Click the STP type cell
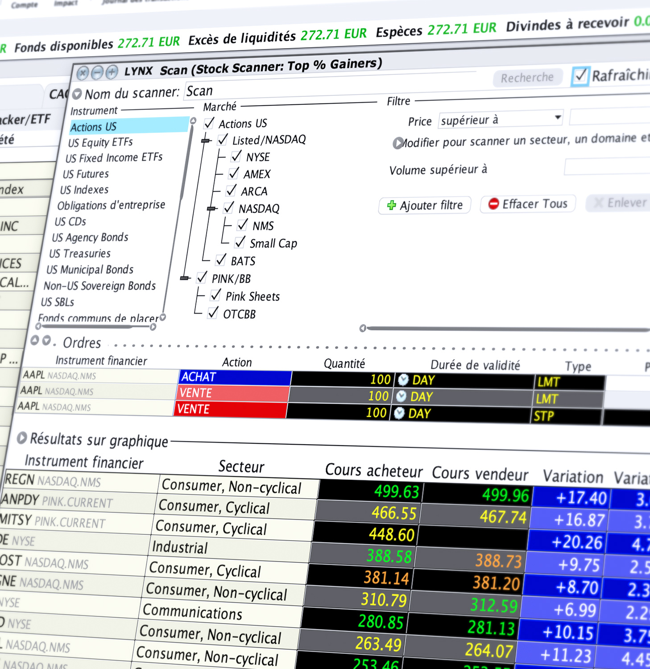650x669 pixels. tap(566, 416)
